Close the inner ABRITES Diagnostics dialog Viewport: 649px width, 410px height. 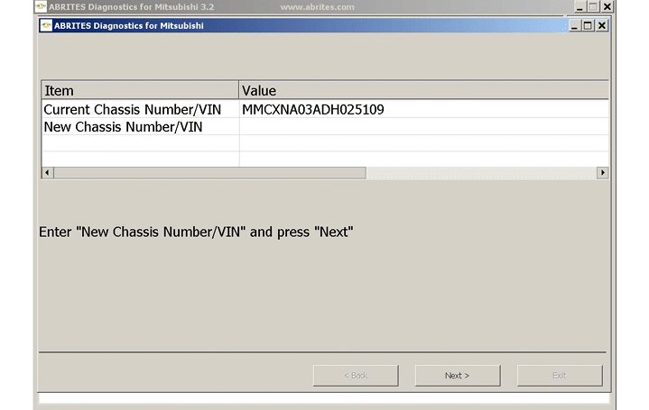tap(602, 25)
